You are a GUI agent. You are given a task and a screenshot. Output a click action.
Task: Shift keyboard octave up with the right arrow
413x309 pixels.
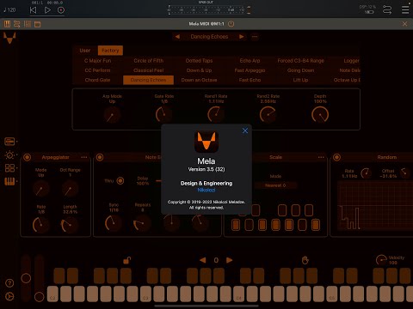230,260
